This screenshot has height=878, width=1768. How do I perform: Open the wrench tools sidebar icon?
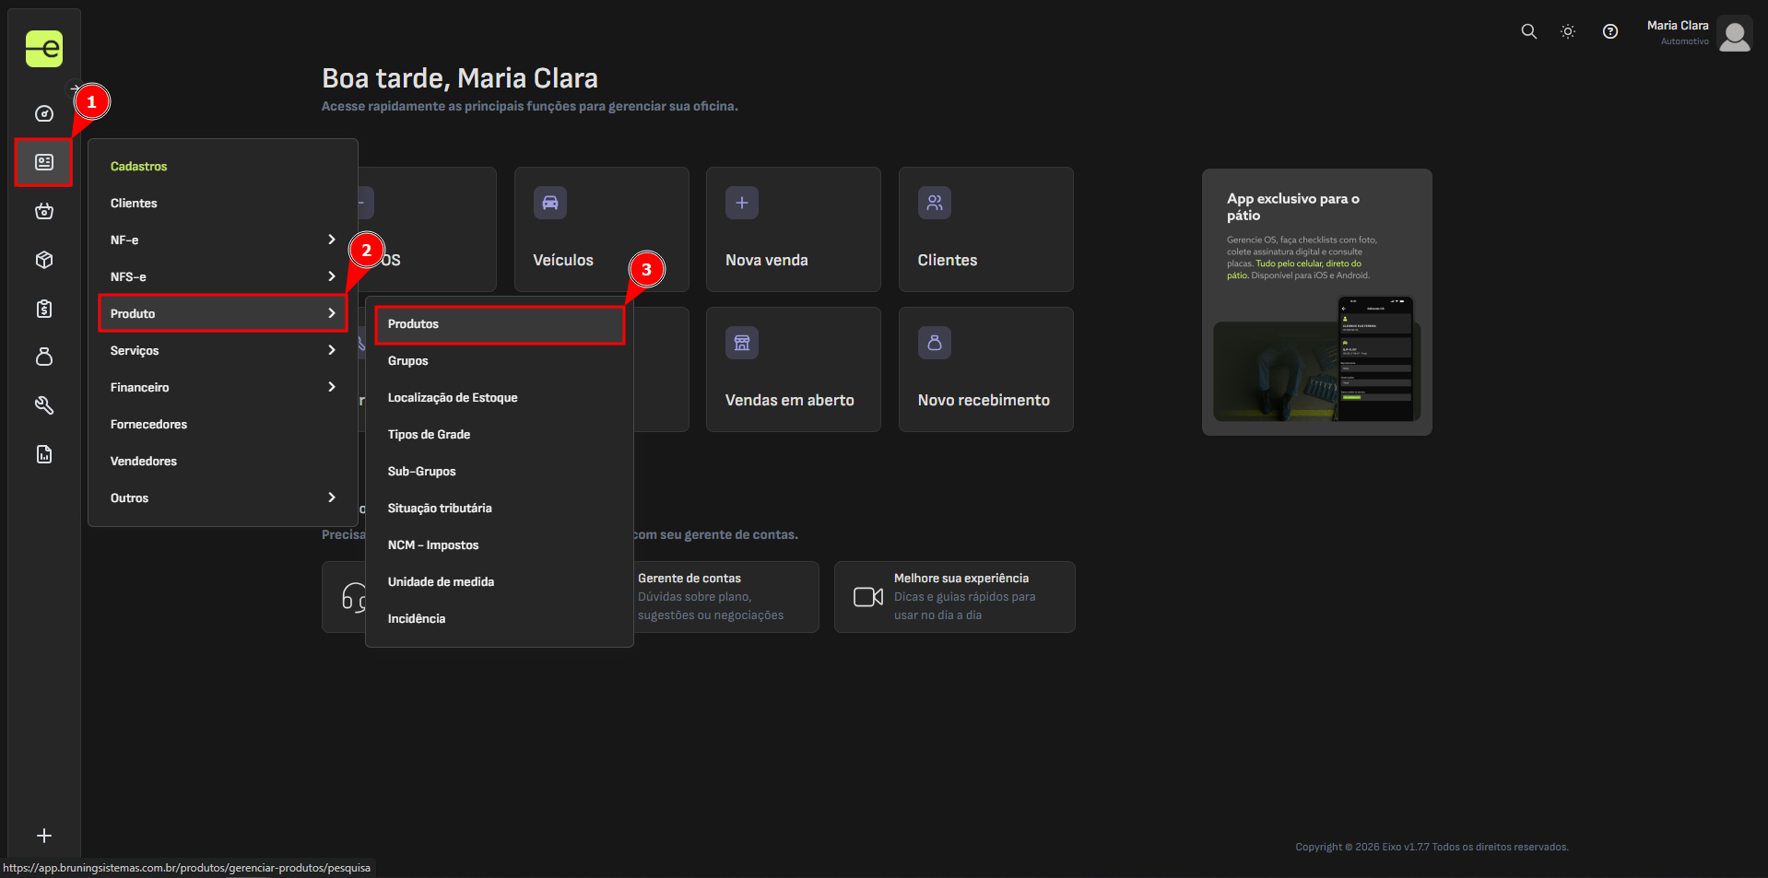click(43, 405)
